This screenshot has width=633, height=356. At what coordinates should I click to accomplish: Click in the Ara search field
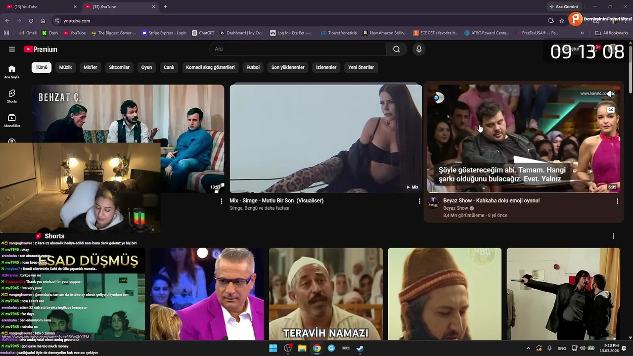(x=298, y=49)
